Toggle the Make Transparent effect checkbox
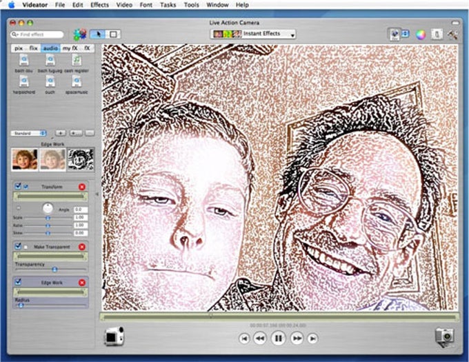Image resolution: width=469 pixels, height=362 pixels. 18,246
